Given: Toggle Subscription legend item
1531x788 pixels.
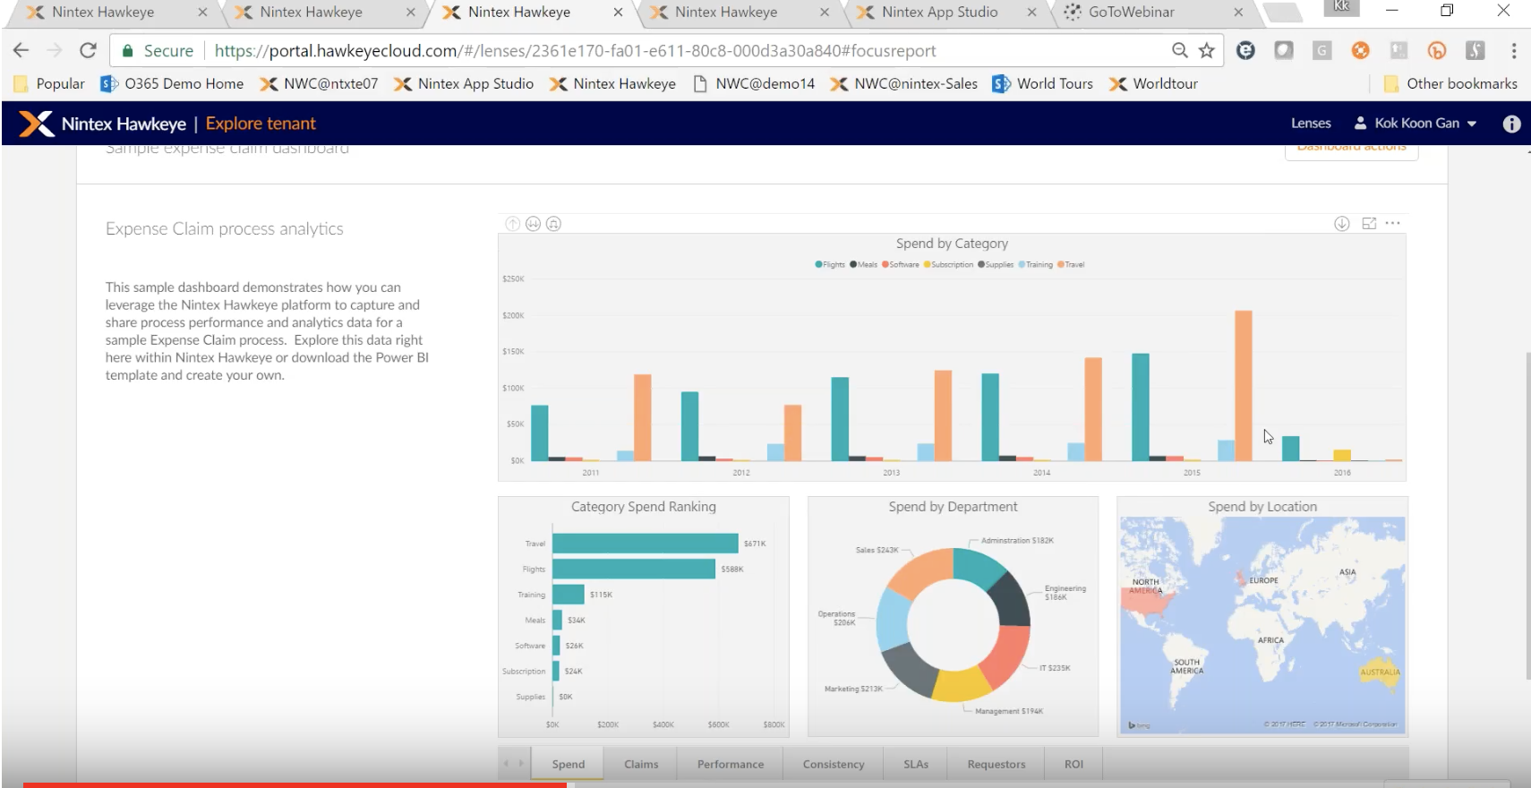Looking at the screenshot, I should (948, 264).
